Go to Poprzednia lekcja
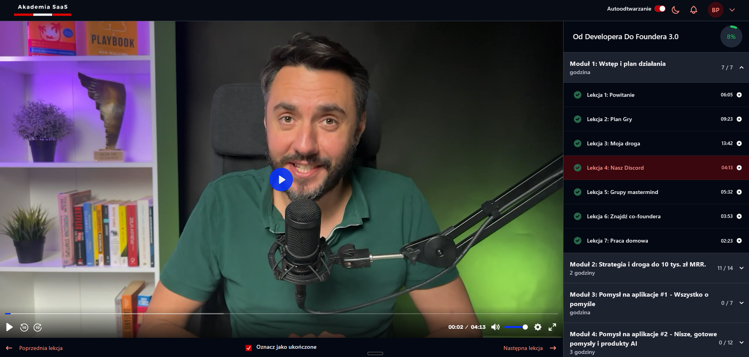Image resolution: width=749 pixels, height=357 pixels. point(35,348)
